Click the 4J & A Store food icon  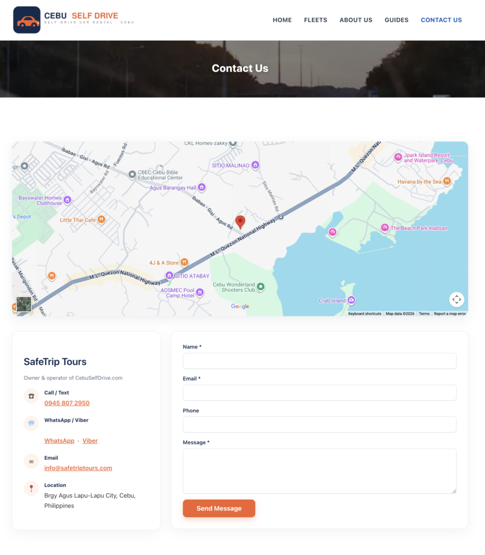184,262
